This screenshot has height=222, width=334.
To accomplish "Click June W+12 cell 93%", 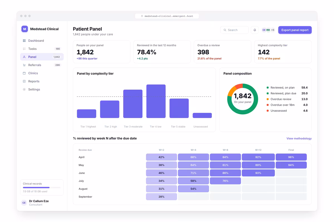I will (x=258, y=173).
